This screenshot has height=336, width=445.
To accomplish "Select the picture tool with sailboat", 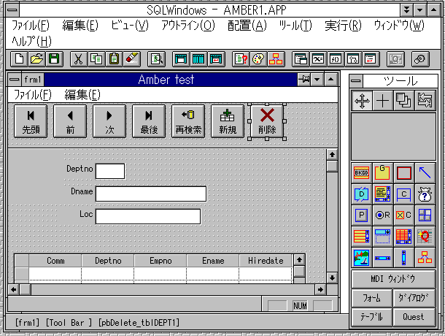I will point(361,258).
